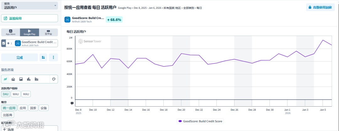Click the 活跃用户指标 section label
Screen dimensions: 339x131
(9, 88)
